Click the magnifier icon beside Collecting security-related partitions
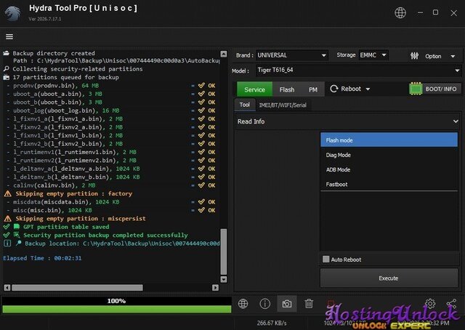This screenshot has width=465, height=330. [x=7, y=69]
